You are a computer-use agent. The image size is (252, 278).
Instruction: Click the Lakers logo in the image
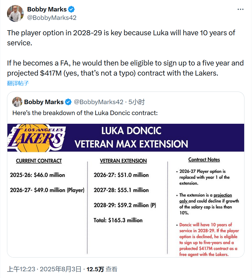(37, 138)
